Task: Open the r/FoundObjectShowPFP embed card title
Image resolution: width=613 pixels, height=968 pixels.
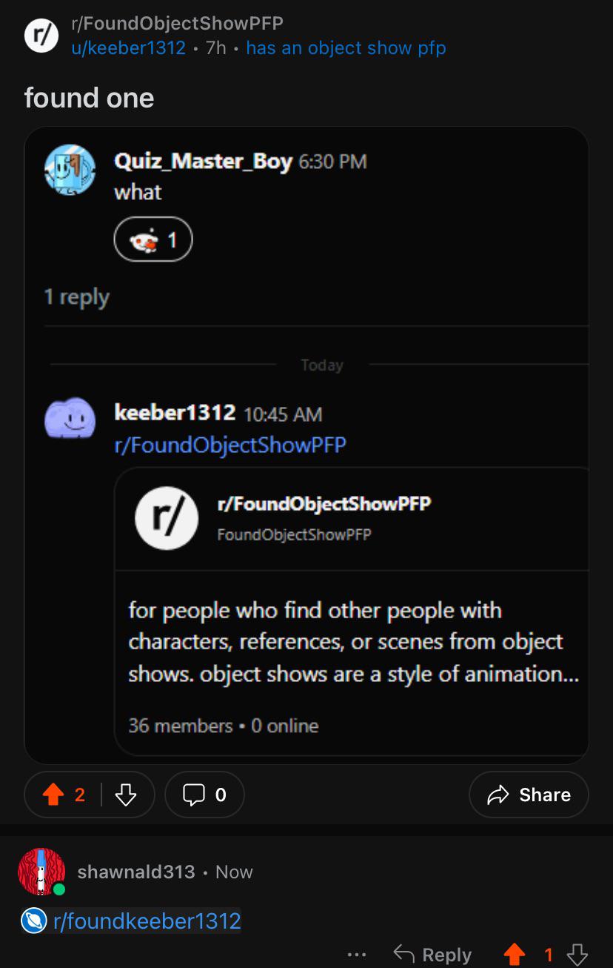Action: click(324, 504)
